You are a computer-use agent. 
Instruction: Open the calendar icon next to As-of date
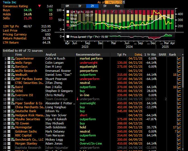click(x=124, y=2)
